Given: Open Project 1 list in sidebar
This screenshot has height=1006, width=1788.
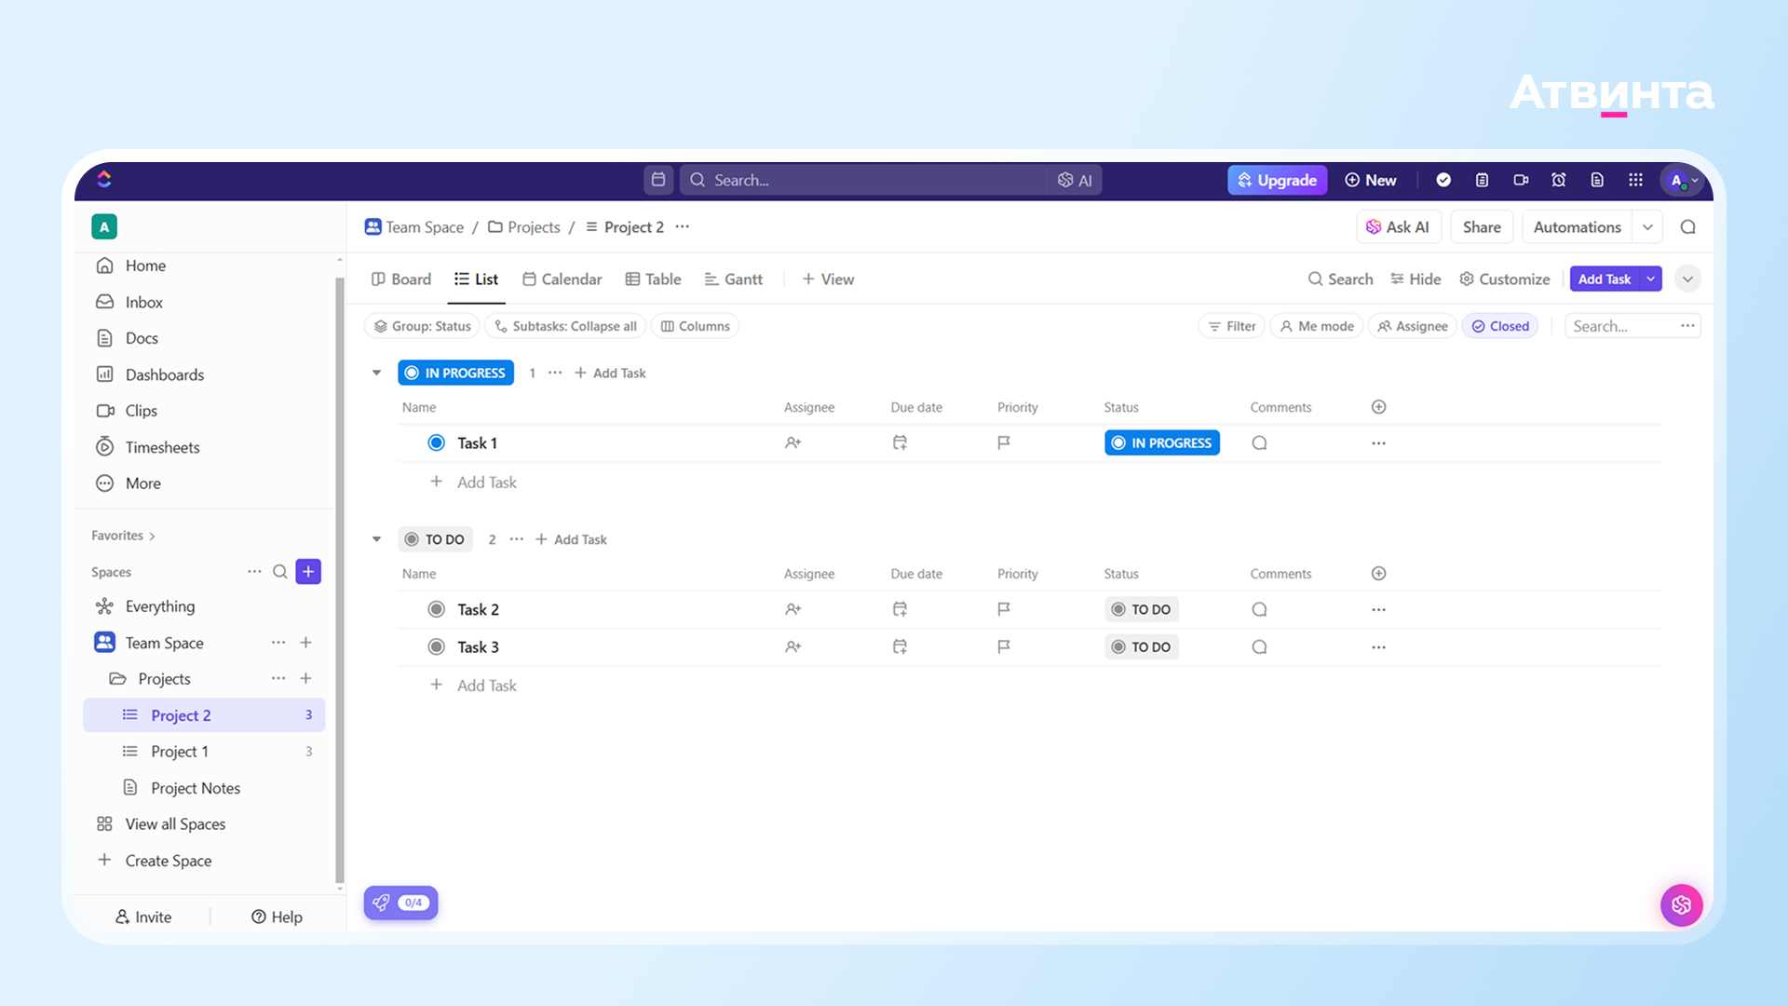Looking at the screenshot, I should (x=179, y=752).
